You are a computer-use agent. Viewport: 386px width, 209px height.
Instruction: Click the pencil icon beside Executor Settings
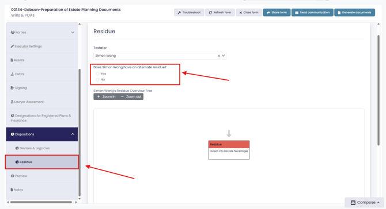(12, 46)
